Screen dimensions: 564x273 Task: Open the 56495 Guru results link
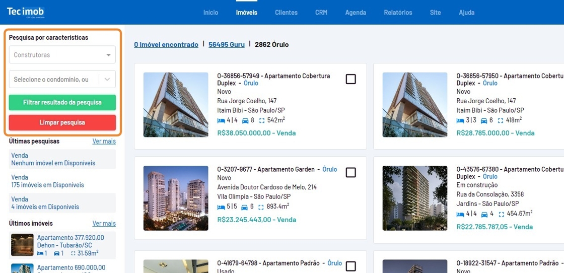coord(226,45)
